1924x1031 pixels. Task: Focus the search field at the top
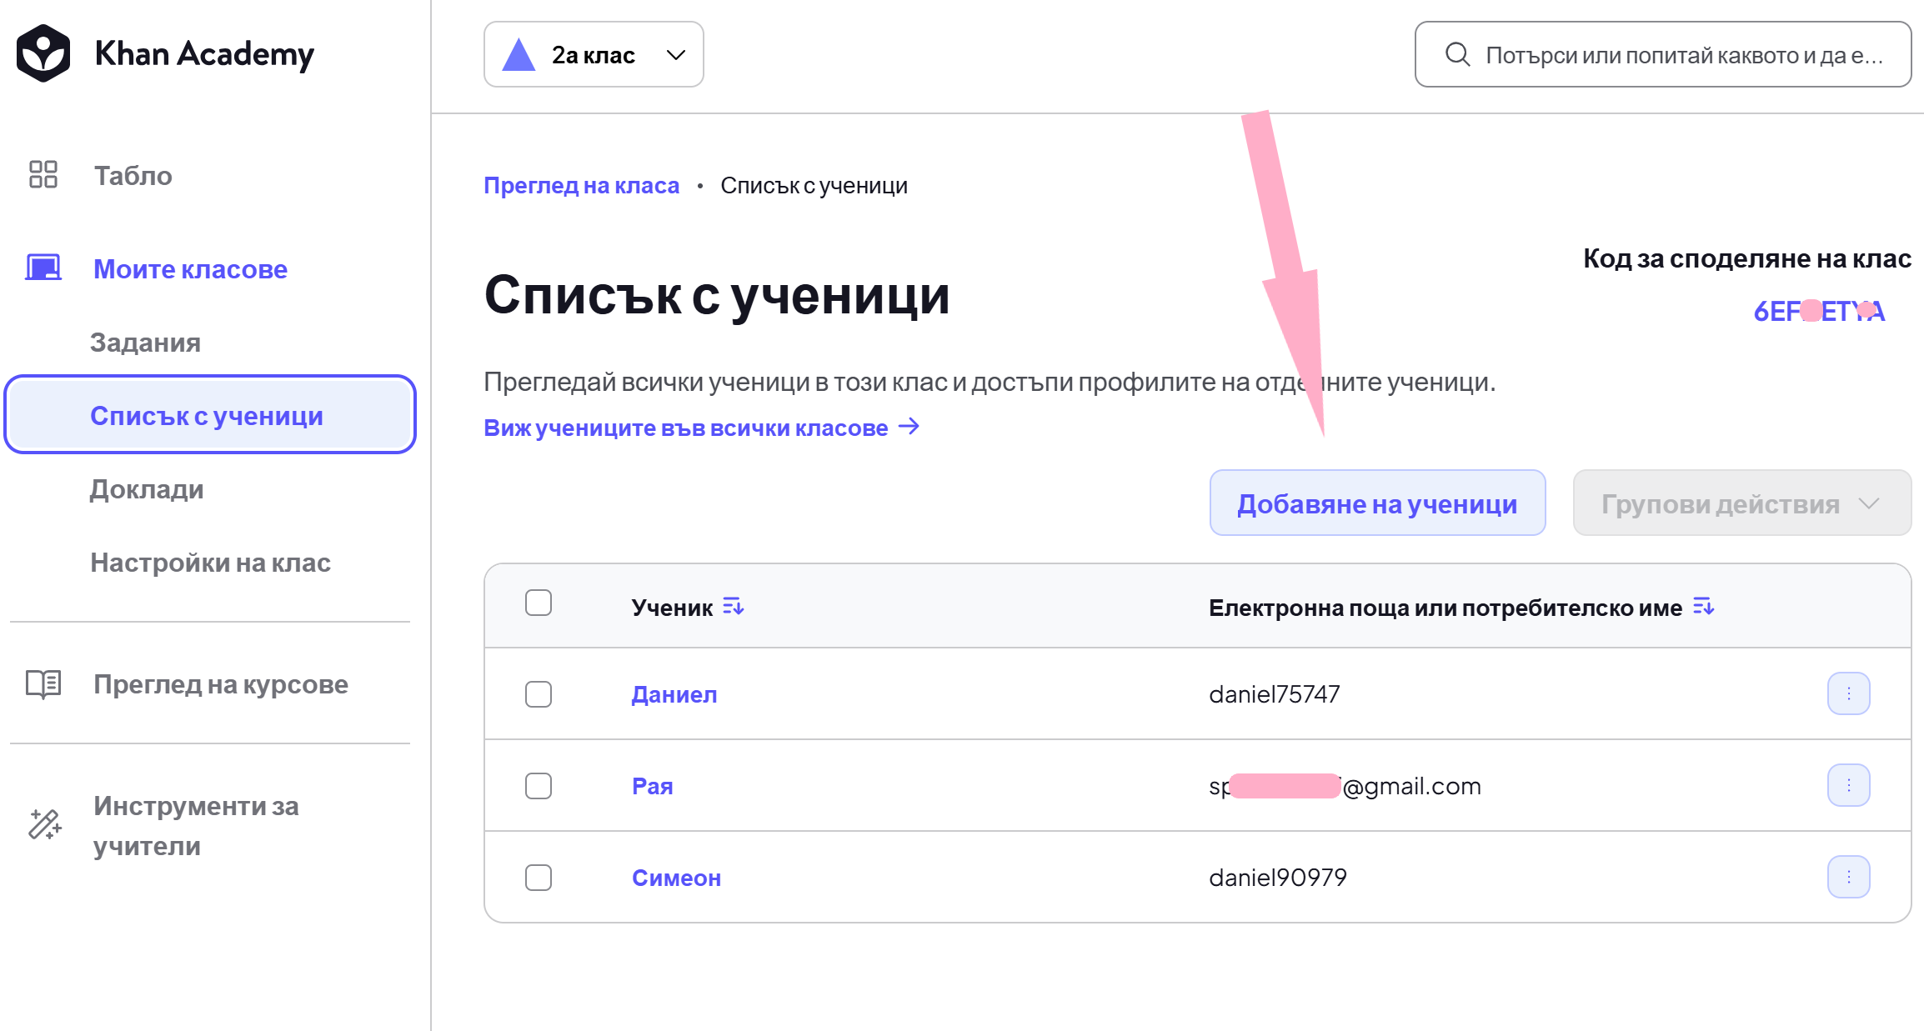pyautogui.click(x=1663, y=55)
